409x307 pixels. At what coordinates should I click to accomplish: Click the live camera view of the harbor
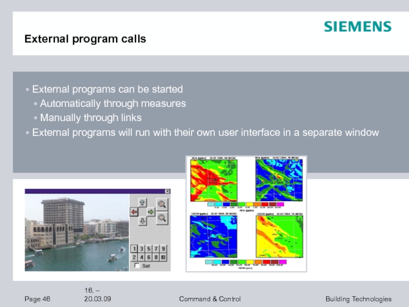pos(77,232)
